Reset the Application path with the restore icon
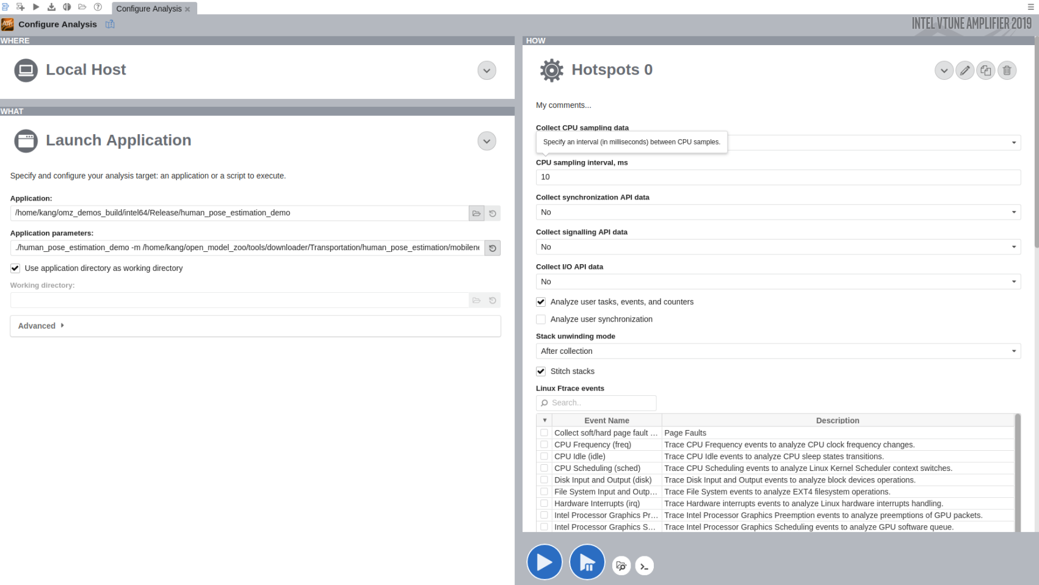This screenshot has height=585, width=1039. click(x=493, y=214)
